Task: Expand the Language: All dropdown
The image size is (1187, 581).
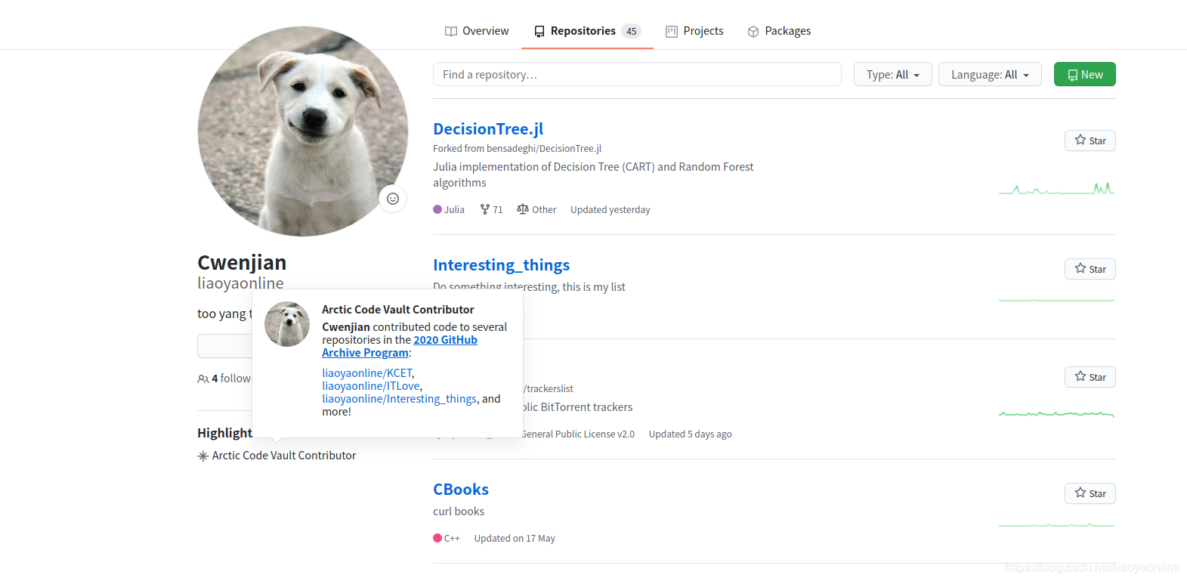Action: (x=990, y=74)
